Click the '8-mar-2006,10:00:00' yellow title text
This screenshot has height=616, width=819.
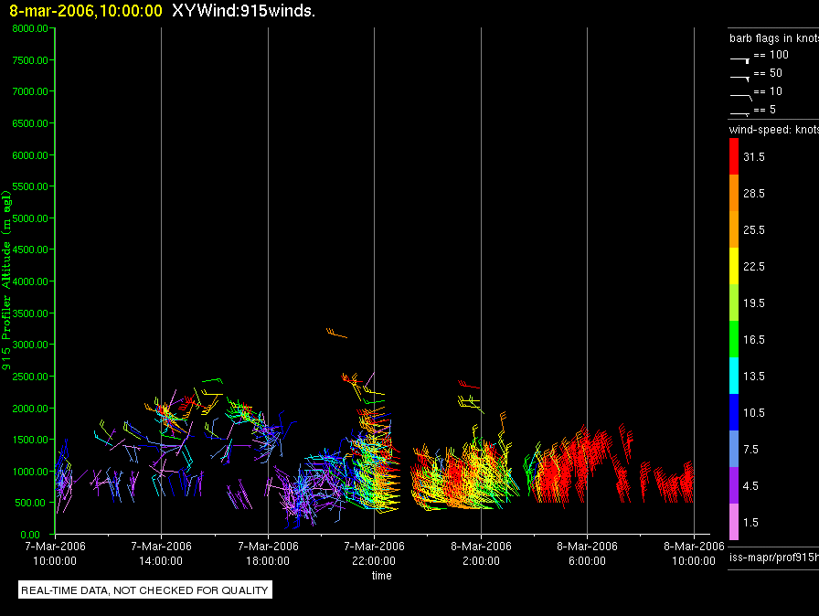click(x=86, y=11)
